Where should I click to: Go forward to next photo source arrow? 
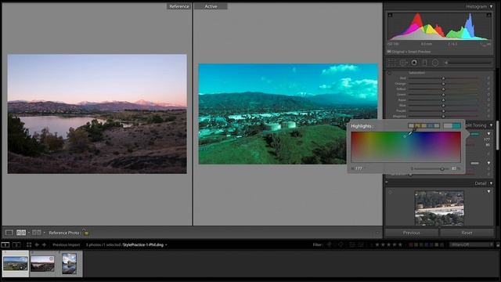pyautogui.click(x=44, y=244)
